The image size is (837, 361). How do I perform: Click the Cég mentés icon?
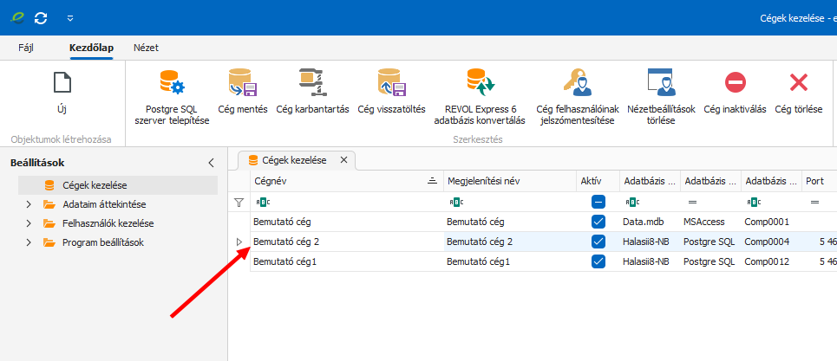(240, 84)
